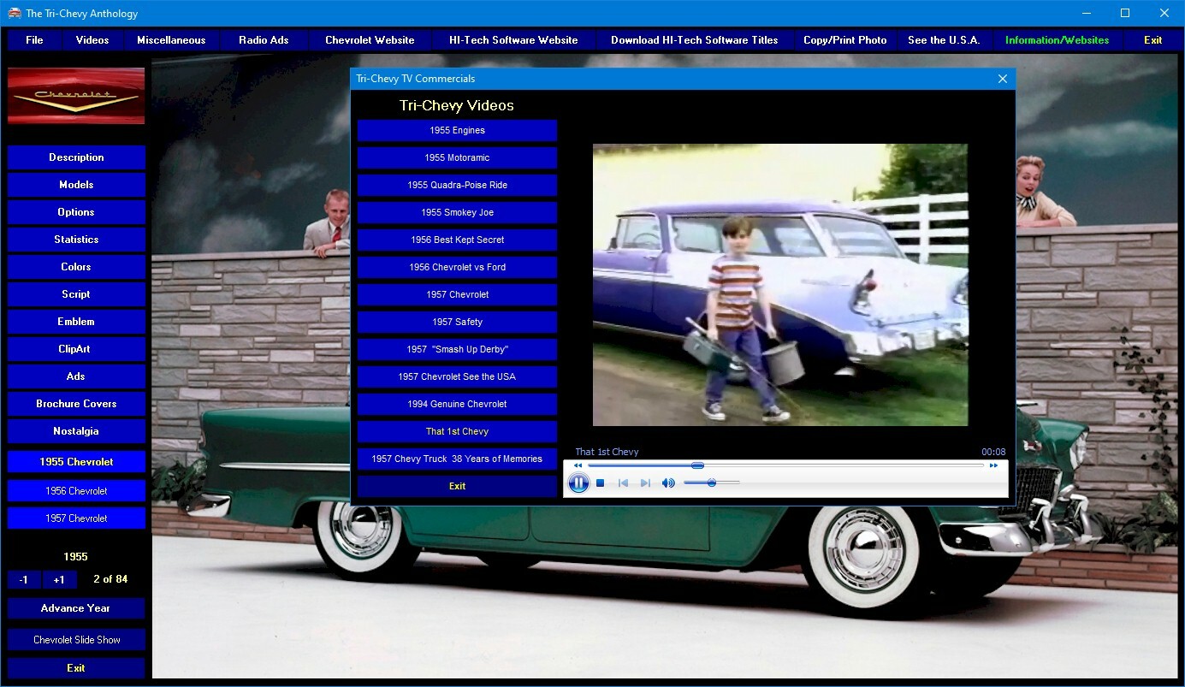The height and width of the screenshot is (687, 1185).
Task: Start the Chevrolet Slide Show
Action: point(76,640)
